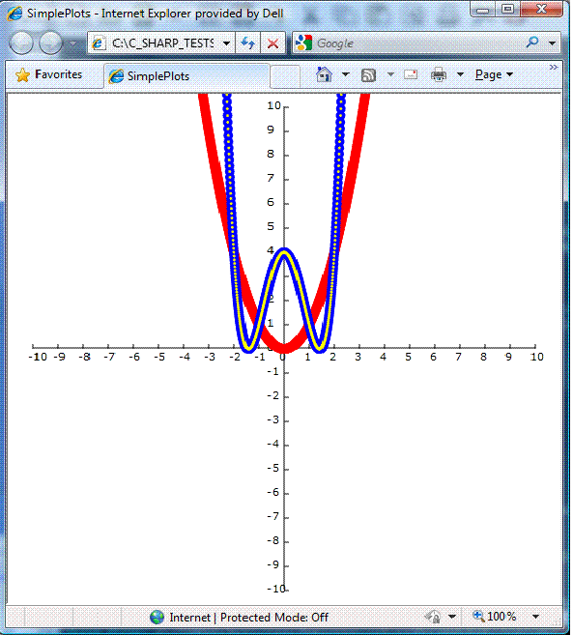
Task: Click the Print icon
Action: [x=439, y=75]
